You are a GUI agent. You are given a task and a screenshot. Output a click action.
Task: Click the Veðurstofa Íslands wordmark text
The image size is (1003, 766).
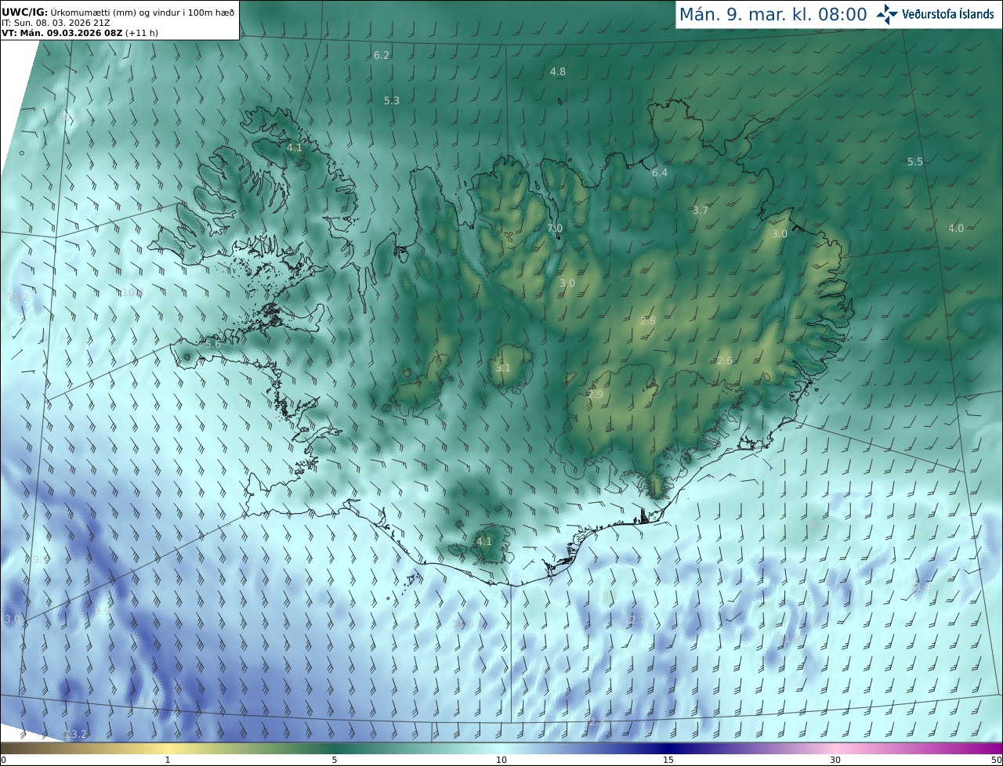(x=947, y=14)
